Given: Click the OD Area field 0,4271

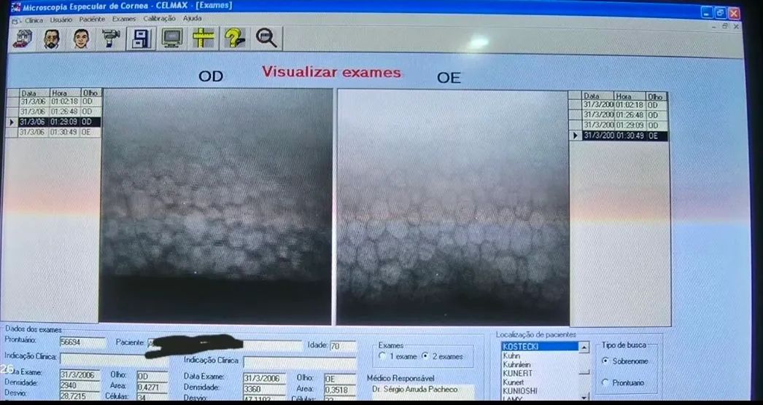Looking at the screenshot, I should 152,387.
